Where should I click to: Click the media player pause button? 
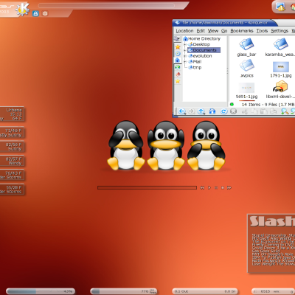click(x=216, y=187)
